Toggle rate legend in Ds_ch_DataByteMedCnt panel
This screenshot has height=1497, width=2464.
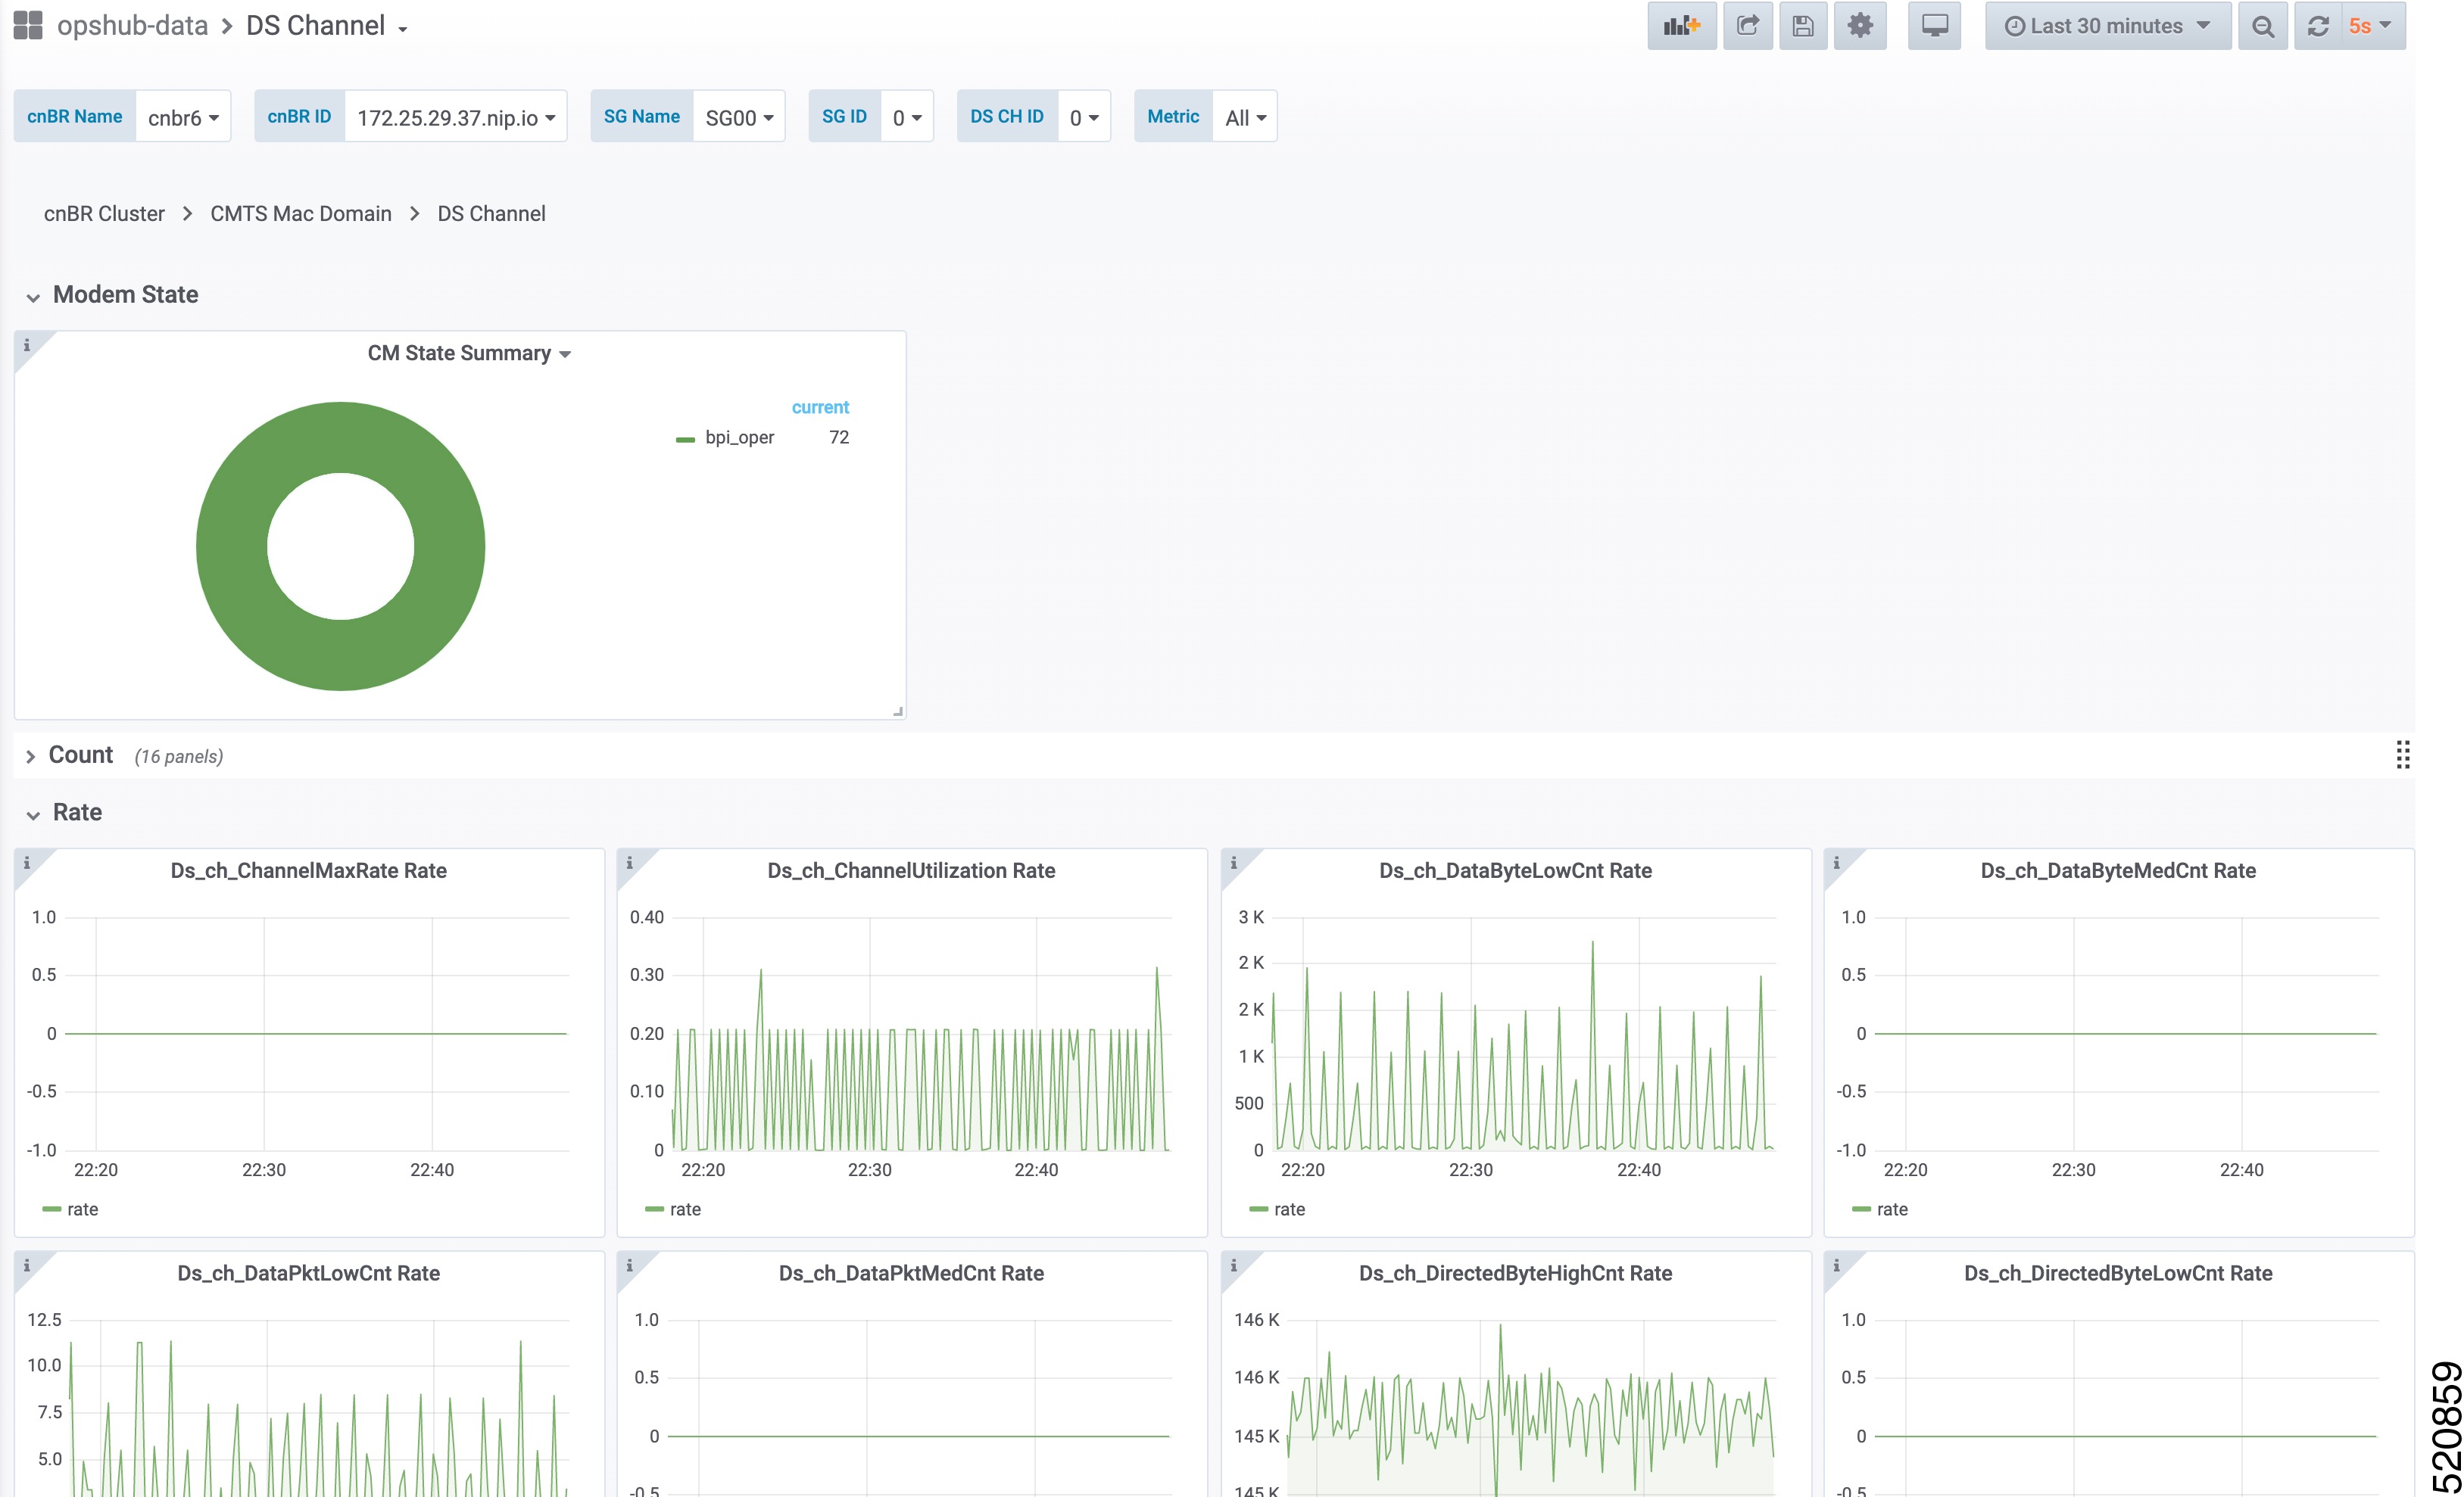point(1892,1209)
